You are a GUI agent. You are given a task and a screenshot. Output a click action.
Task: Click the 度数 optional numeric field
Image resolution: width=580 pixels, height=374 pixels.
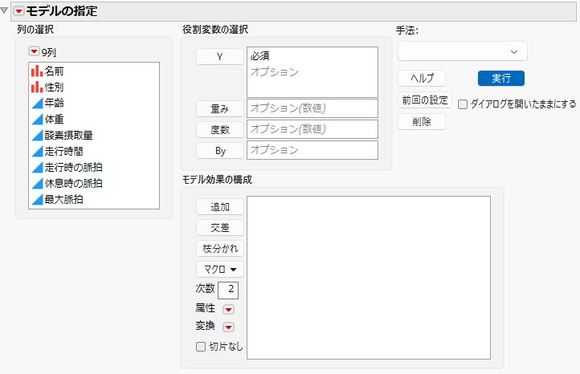(x=312, y=129)
